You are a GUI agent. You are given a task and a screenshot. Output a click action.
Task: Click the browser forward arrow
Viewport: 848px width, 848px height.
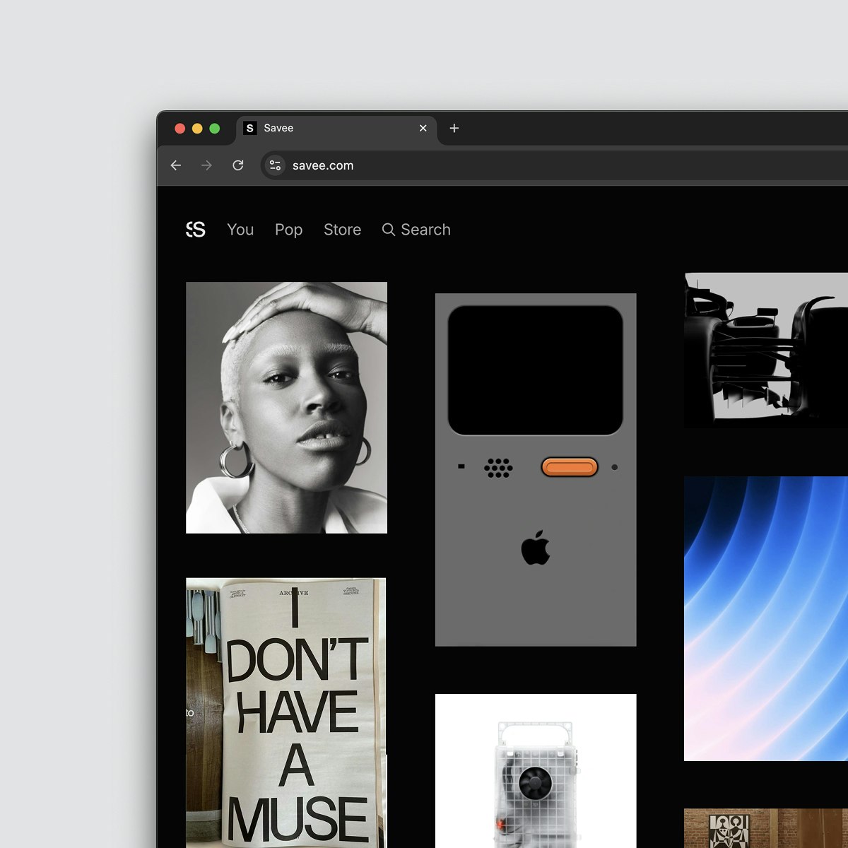click(206, 165)
